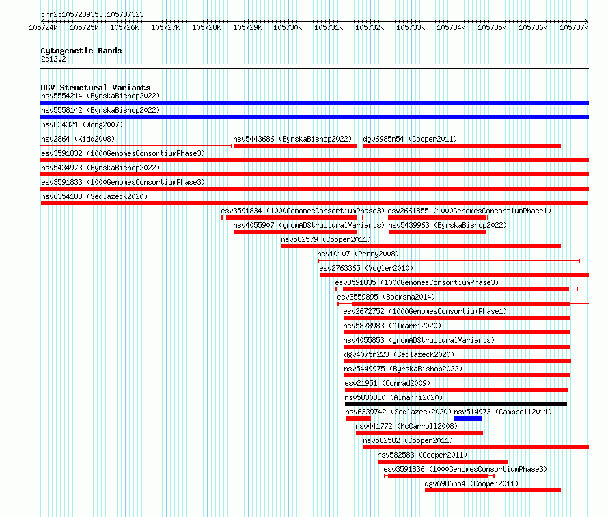Click esv3591833 (1000GenomesConsortiumPhase3) label
This screenshot has height=517, width=608.
click(123, 182)
